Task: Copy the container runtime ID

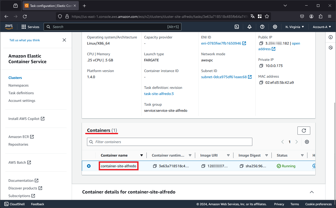Action: pos(155,166)
